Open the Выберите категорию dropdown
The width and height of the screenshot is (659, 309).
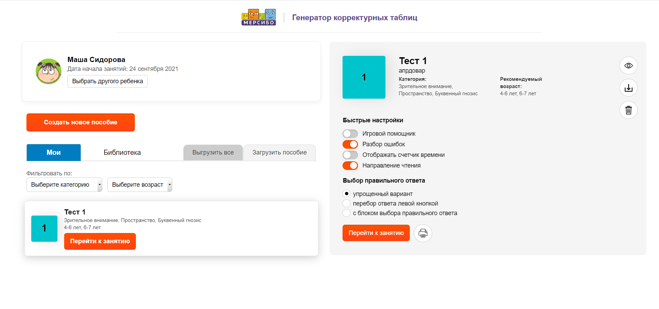[x=64, y=185]
